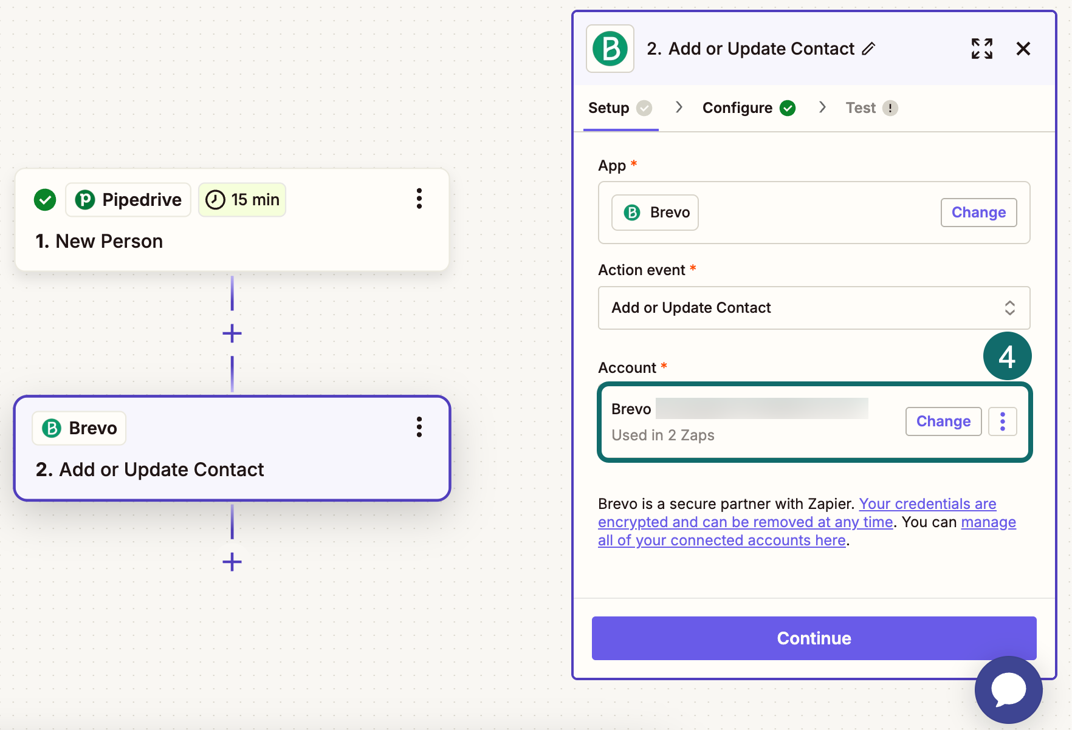
Task: Select the Brevo app chip in App field
Action: [655, 213]
